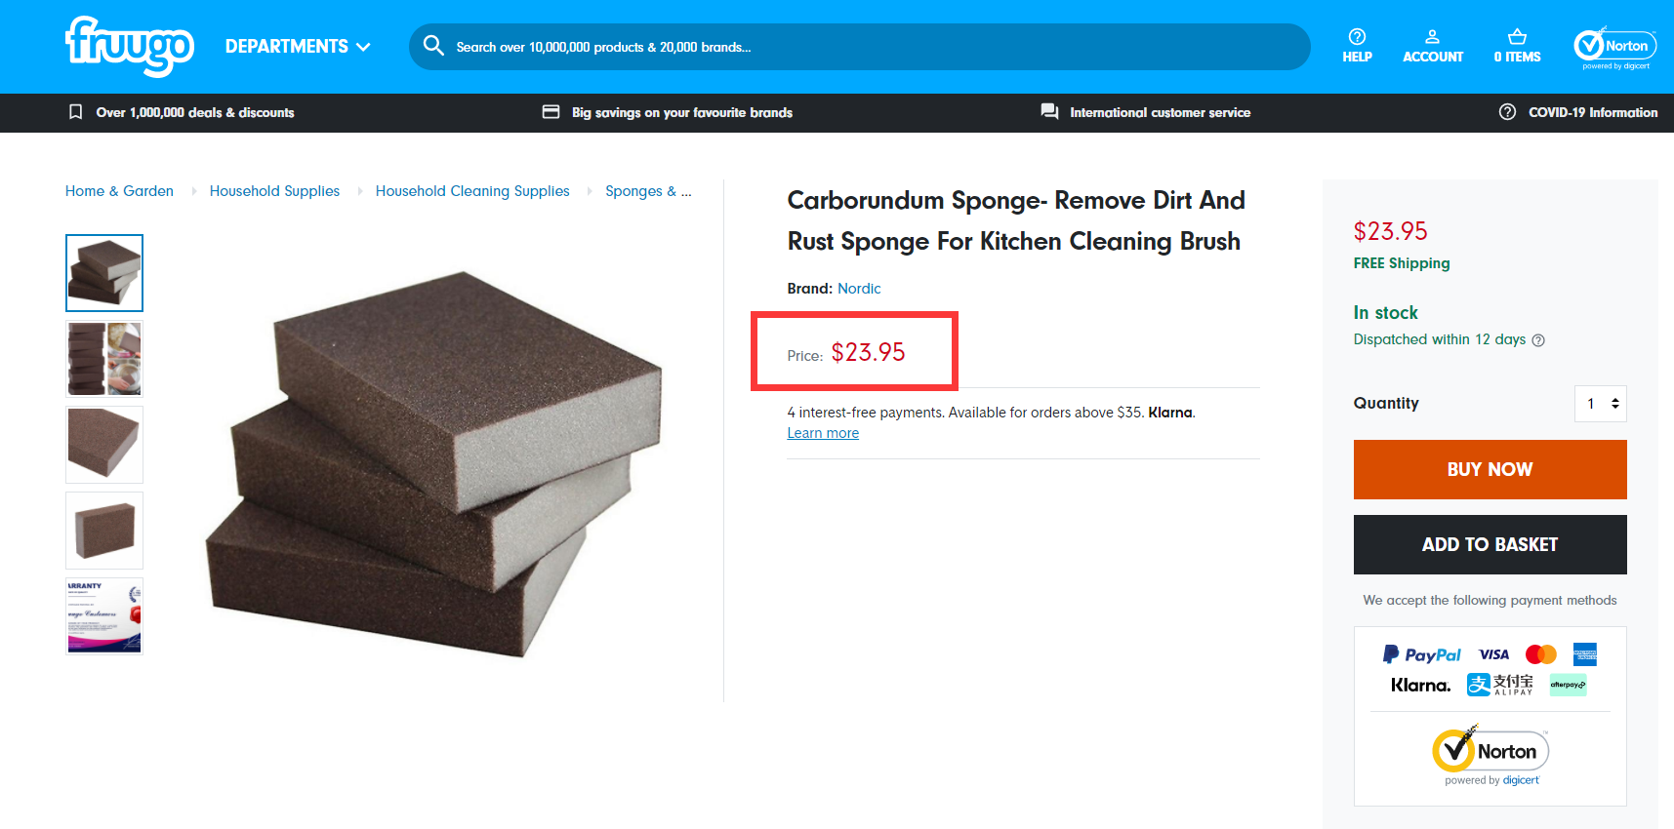The height and width of the screenshot is (829, 1674).
Task: Click the Norton badge in header
Action: (1614, 47)
